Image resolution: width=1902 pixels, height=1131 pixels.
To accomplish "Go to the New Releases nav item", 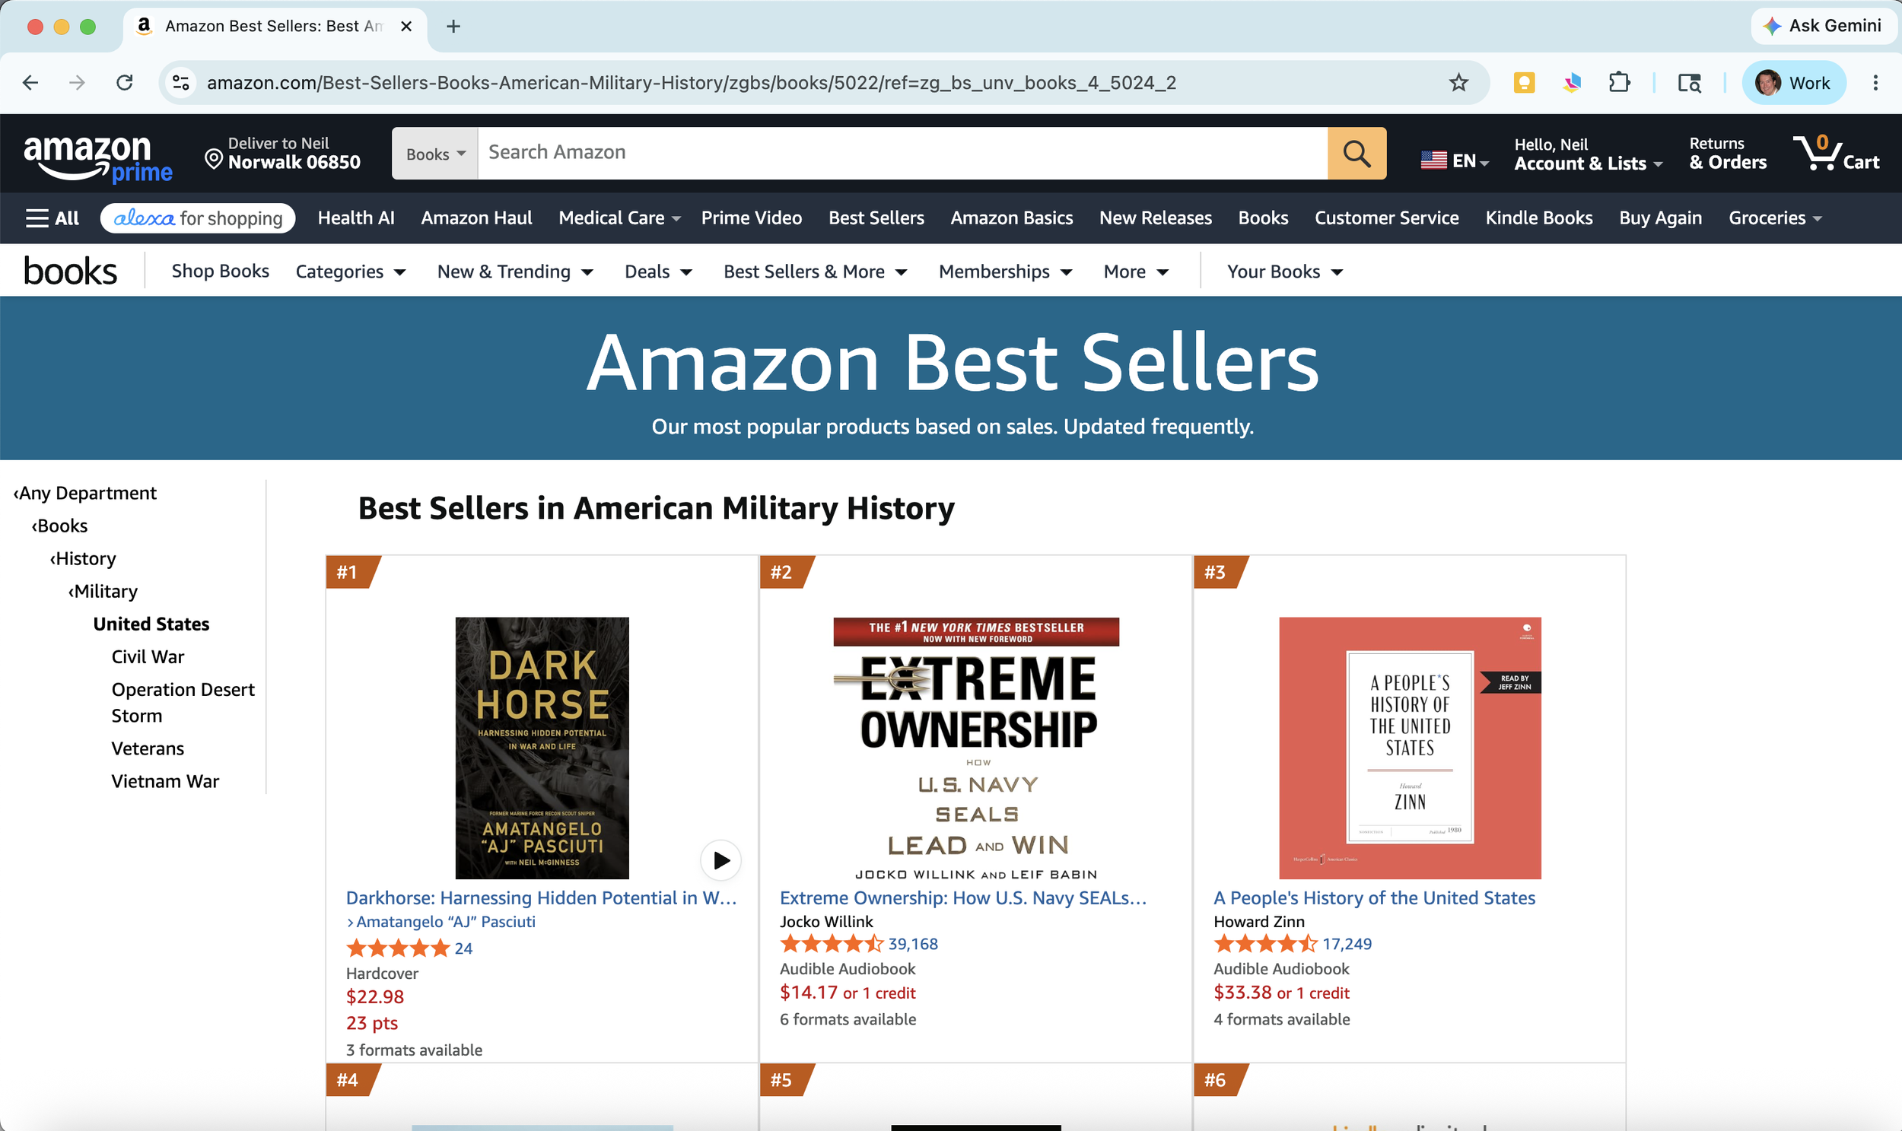I will 1155,218.
